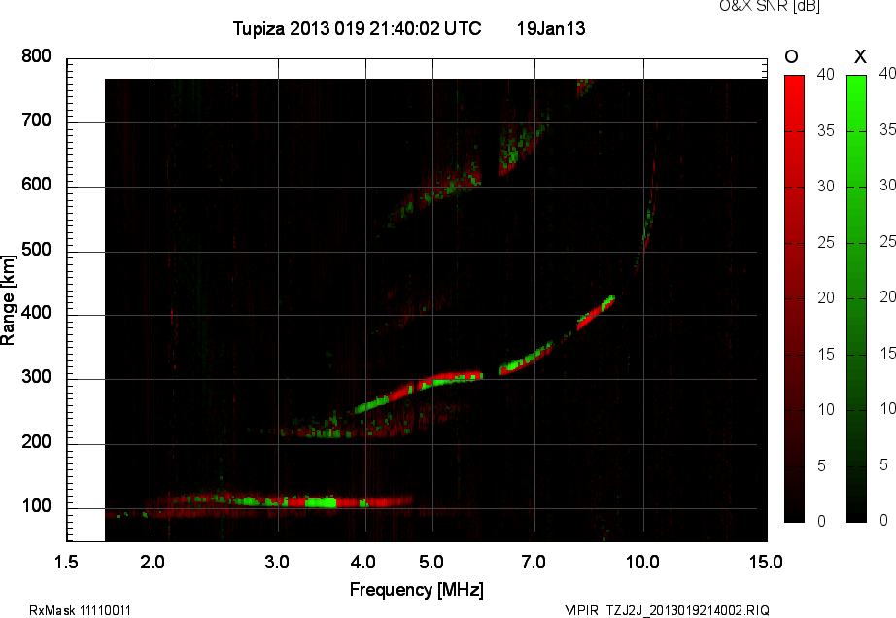Click the 5.0 tick label on the frequency axis
The image size is (896, 618).
point(431,563)
